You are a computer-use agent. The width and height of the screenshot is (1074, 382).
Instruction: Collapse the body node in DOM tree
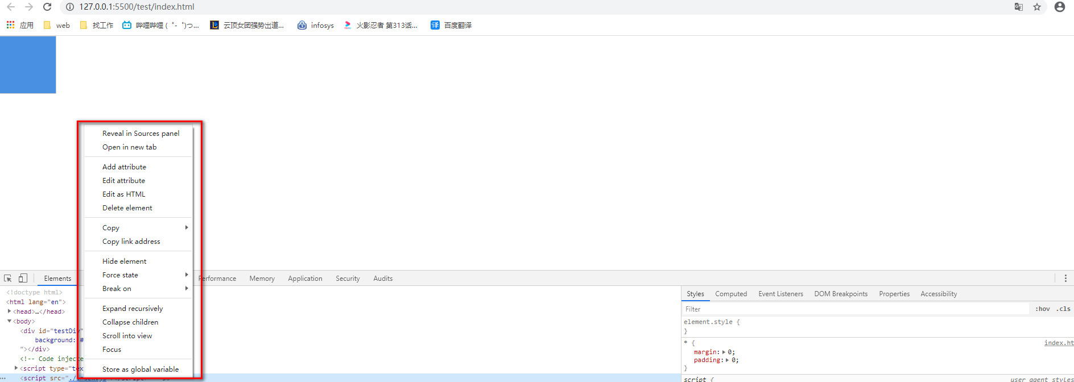pos(9,321)
